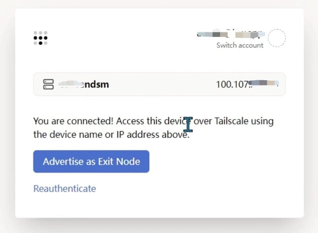Open the circular account avatar
The image size is (318, 233).
click(277, 38)
